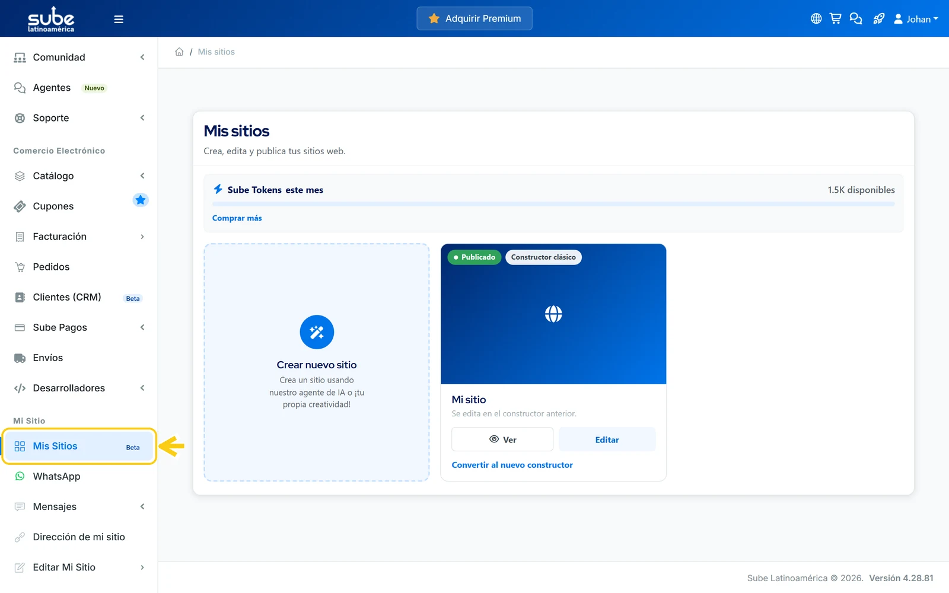The image size is (949, 593).
Task: Click the Mis sitios breadcrumb text
Action: pyautogui.click(x=216, y=52)
